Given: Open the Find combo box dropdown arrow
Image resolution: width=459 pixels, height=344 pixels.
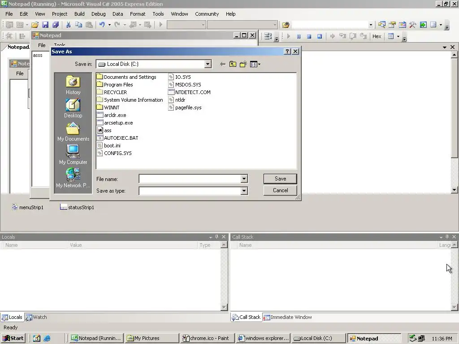Looking at the screenshot, I should [371, 25].
